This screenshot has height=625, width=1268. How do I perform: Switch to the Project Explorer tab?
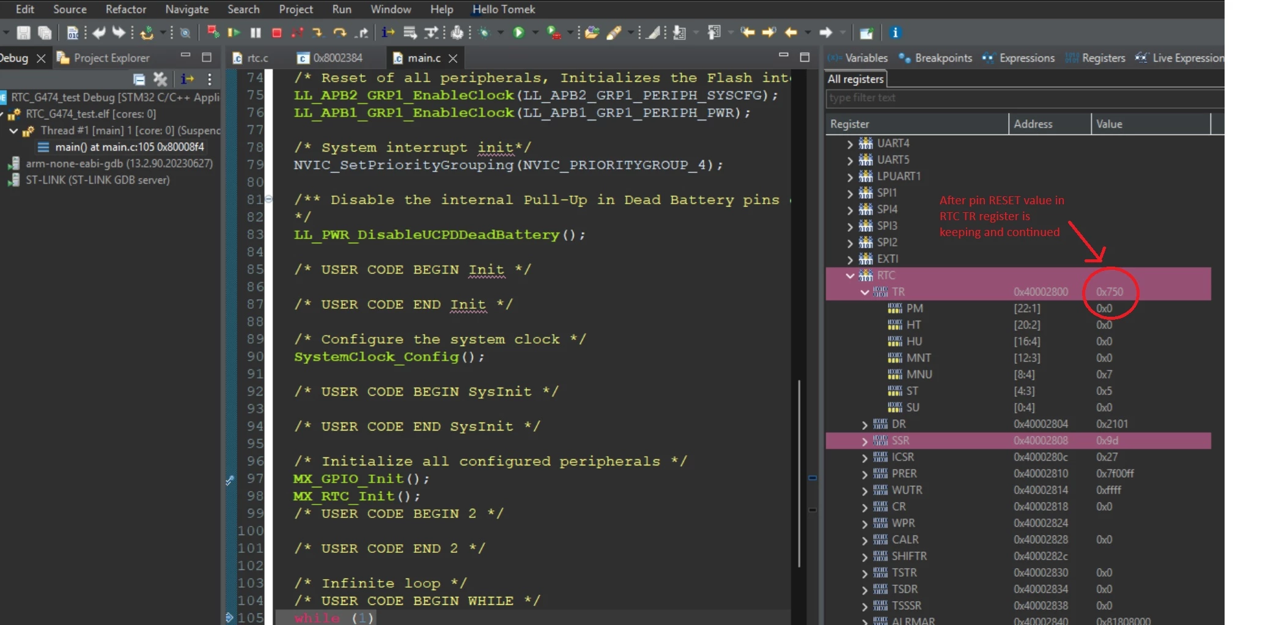click(x=103, y=57)
